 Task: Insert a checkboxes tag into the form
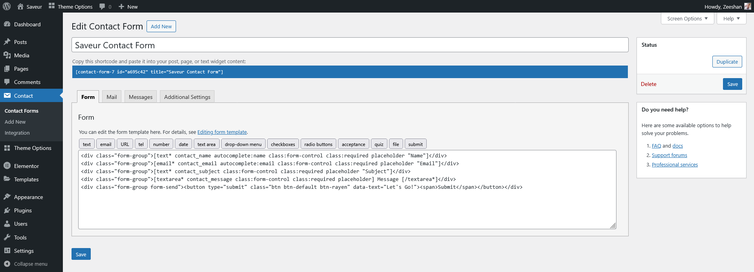[x=283, y=144]
